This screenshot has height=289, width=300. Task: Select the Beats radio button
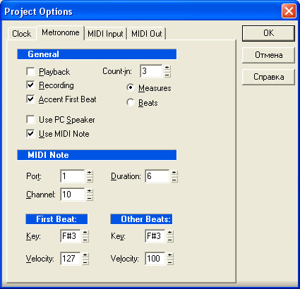pos(131,102)
